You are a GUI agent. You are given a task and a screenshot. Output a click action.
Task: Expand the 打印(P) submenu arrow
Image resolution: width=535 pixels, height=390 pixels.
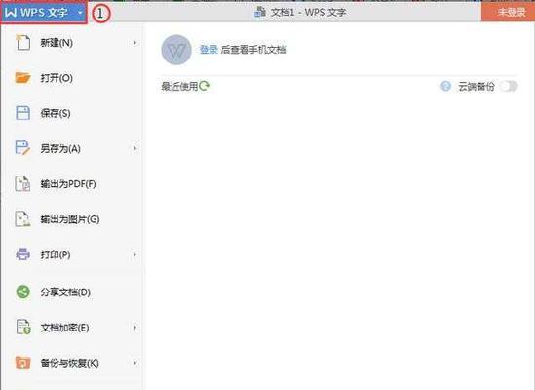coord(134,254)
